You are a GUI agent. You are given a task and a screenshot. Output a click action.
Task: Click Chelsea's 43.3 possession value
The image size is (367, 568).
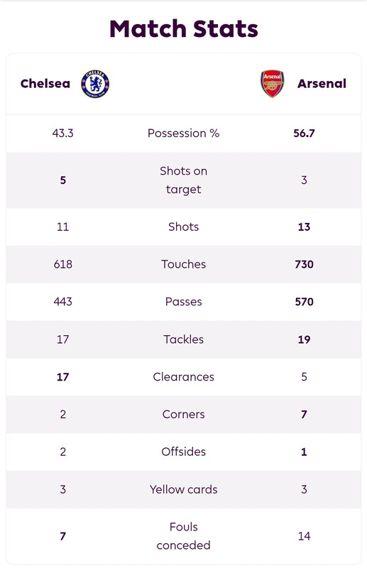point(62,133)
